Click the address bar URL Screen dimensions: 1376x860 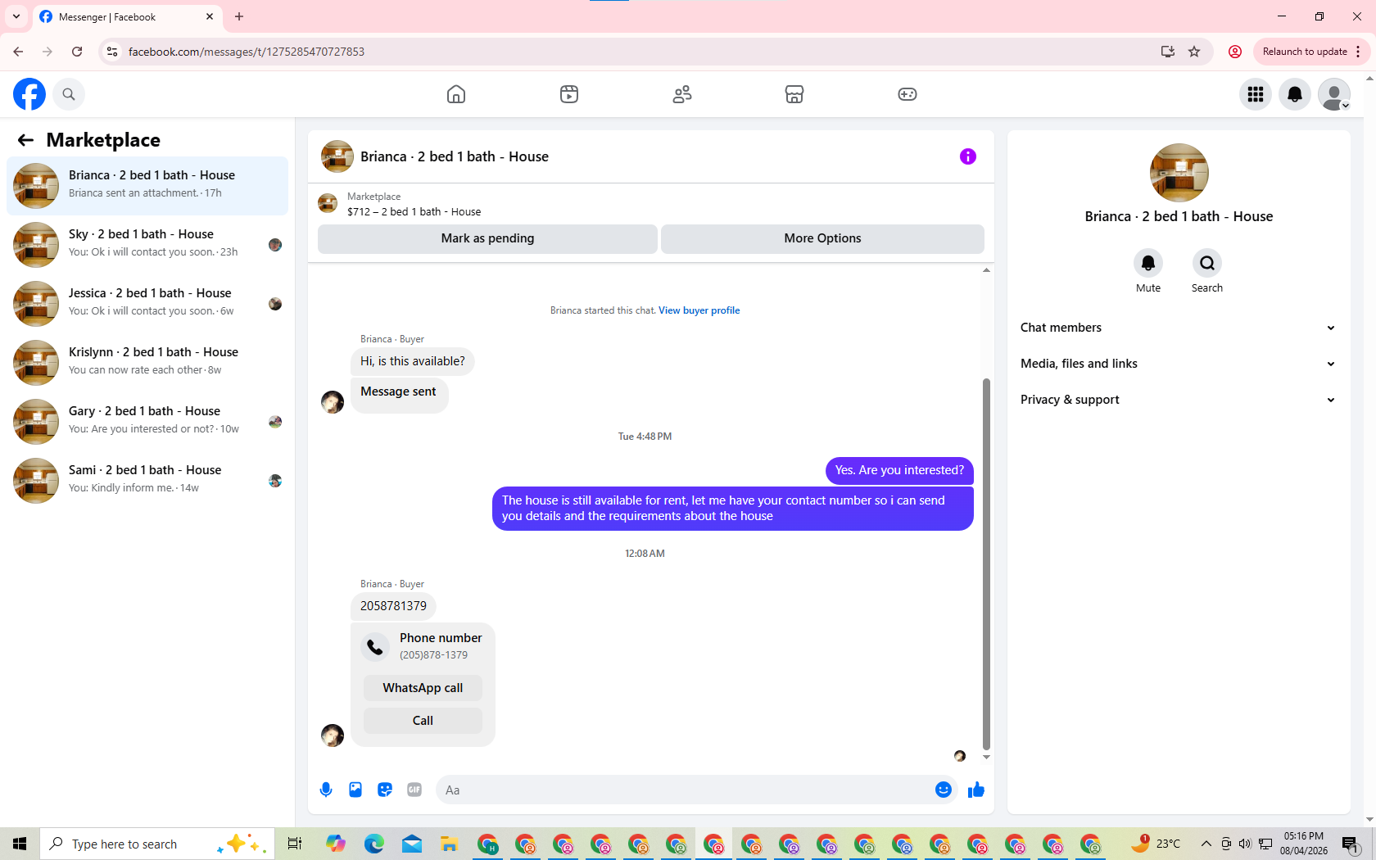(247, 52)
